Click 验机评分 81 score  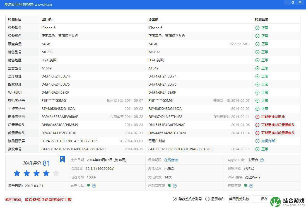click(x=37, y=163)
